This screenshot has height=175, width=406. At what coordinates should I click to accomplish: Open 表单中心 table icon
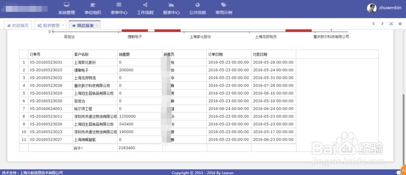(x=119, y=4)
